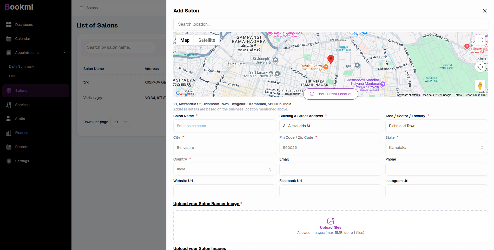Open Google's Terms link below the map
Viewport: 494px width, 250px height.
tap(458, 95)
